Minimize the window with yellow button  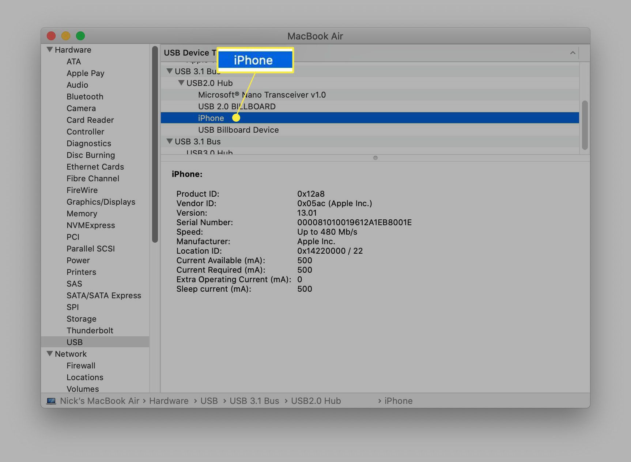pos(66,36)
